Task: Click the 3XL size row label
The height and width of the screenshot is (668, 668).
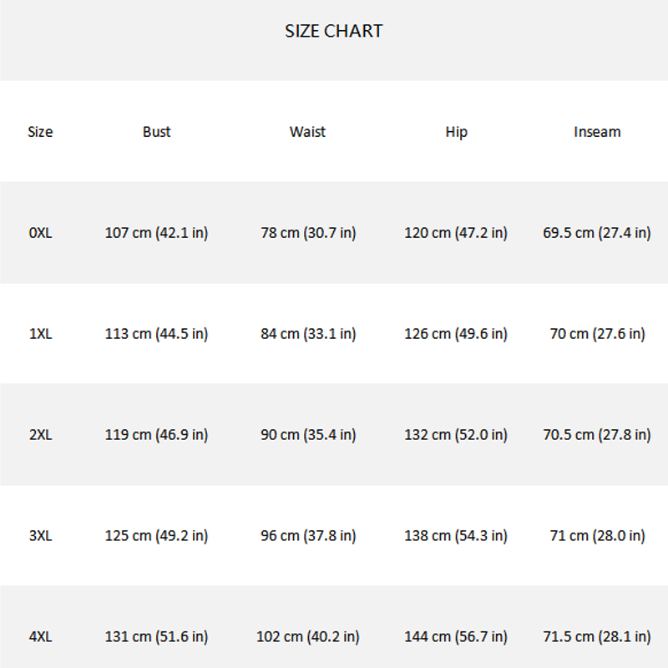Action: click(x=40, y=535)
